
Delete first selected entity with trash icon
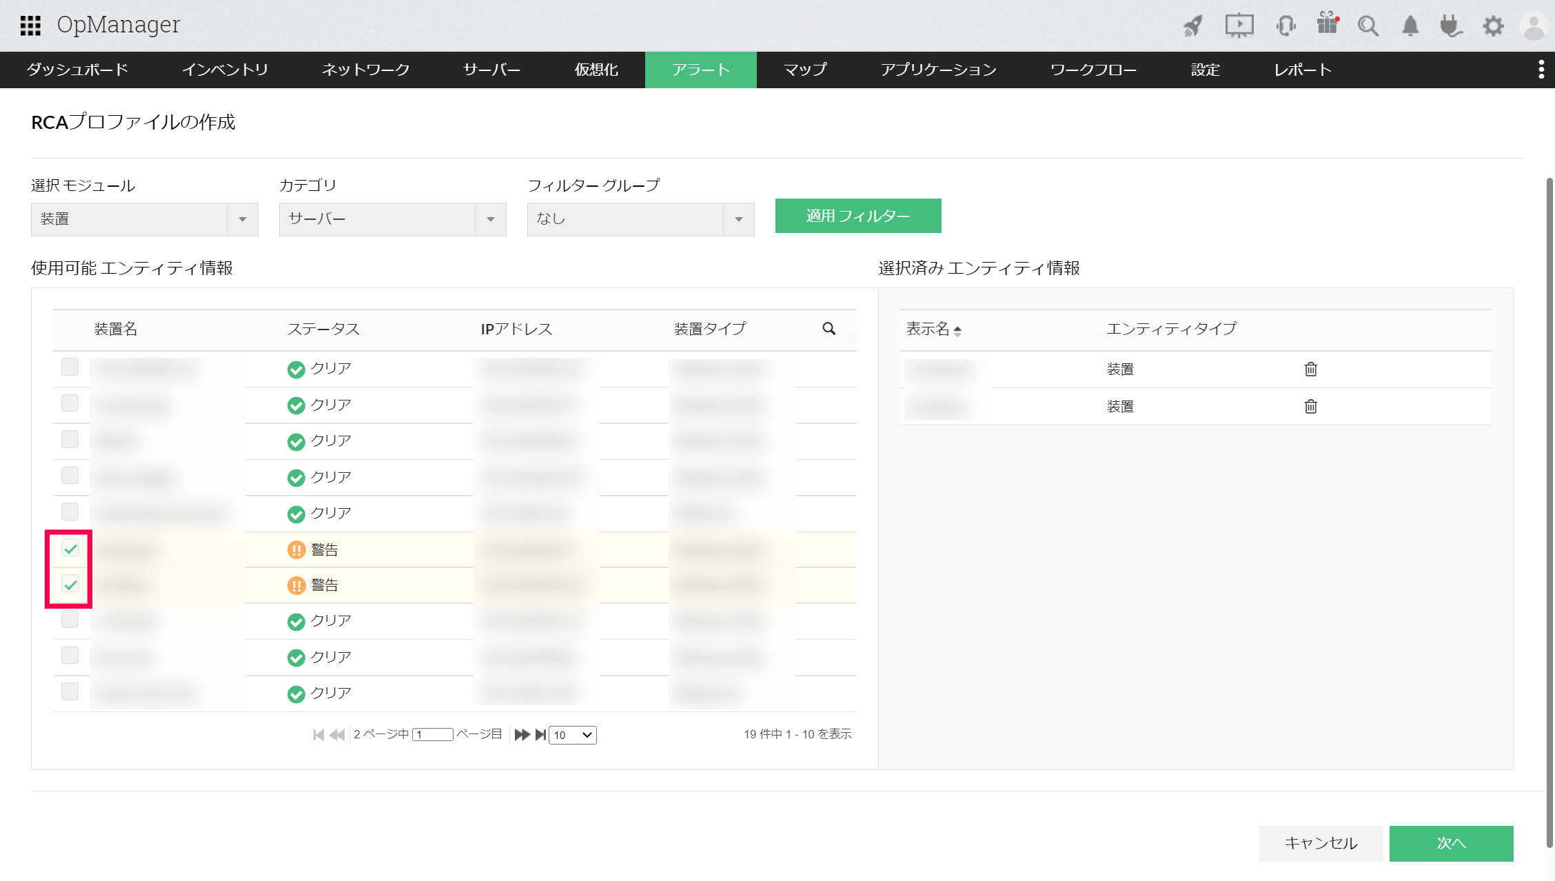(x=1310, y=369)
